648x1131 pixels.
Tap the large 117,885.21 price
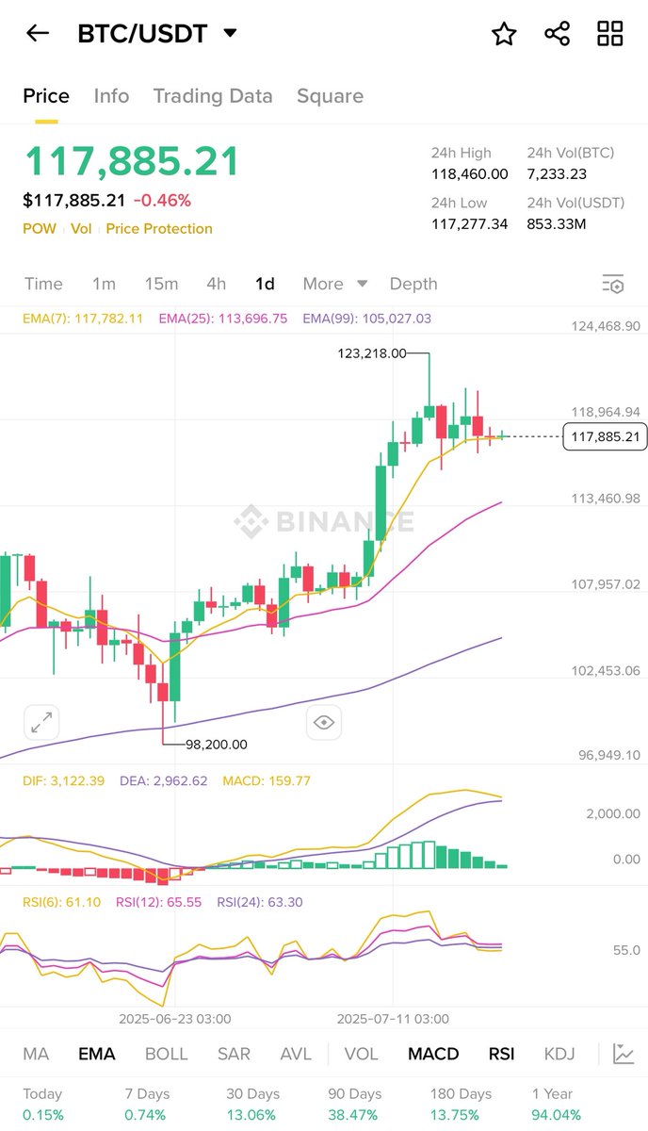click(x=132, y=161)
